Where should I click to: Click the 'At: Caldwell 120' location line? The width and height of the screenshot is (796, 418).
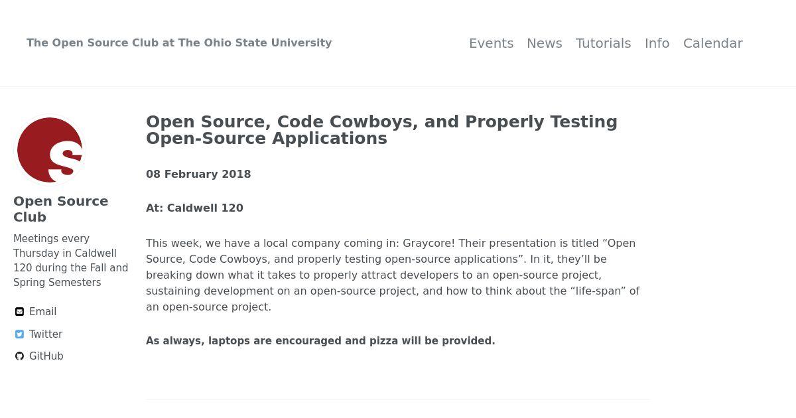[x=194, y=208]
